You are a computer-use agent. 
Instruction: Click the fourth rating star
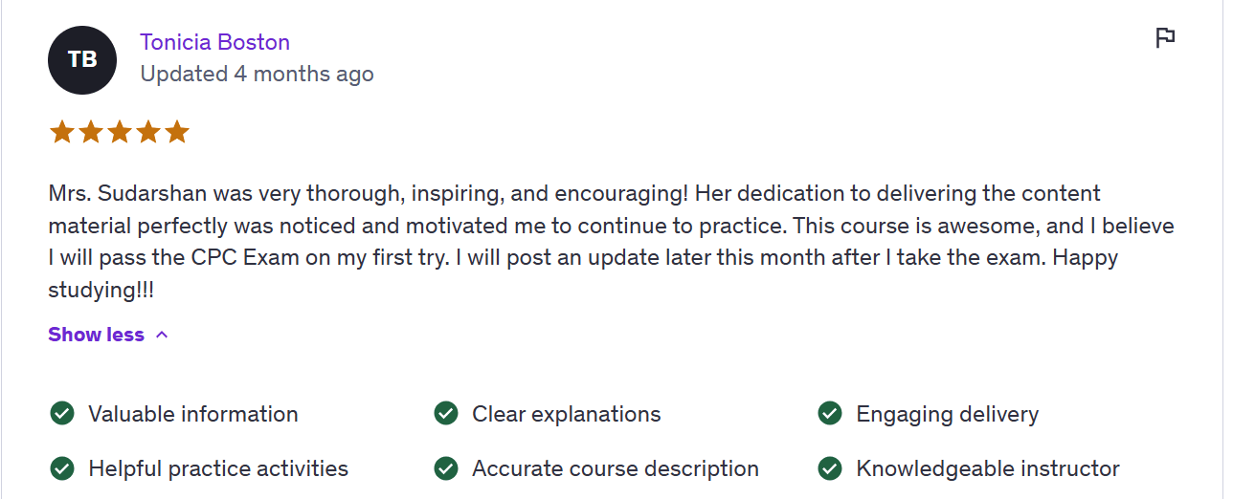click(148, 132)
